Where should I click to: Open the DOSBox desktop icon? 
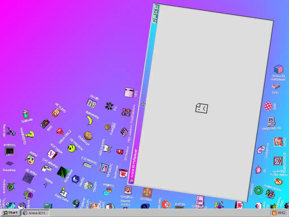click(x=147, y=192)
